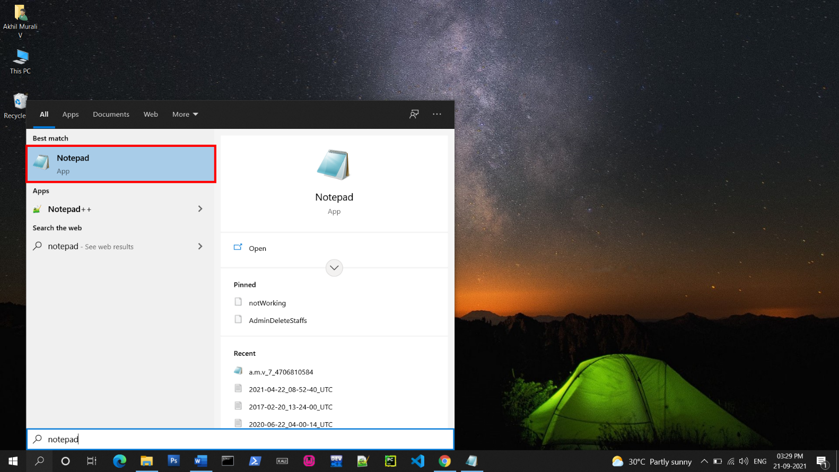
Task: Expand more actions with the chevron-down button
Action: click(x=334, y=268)
